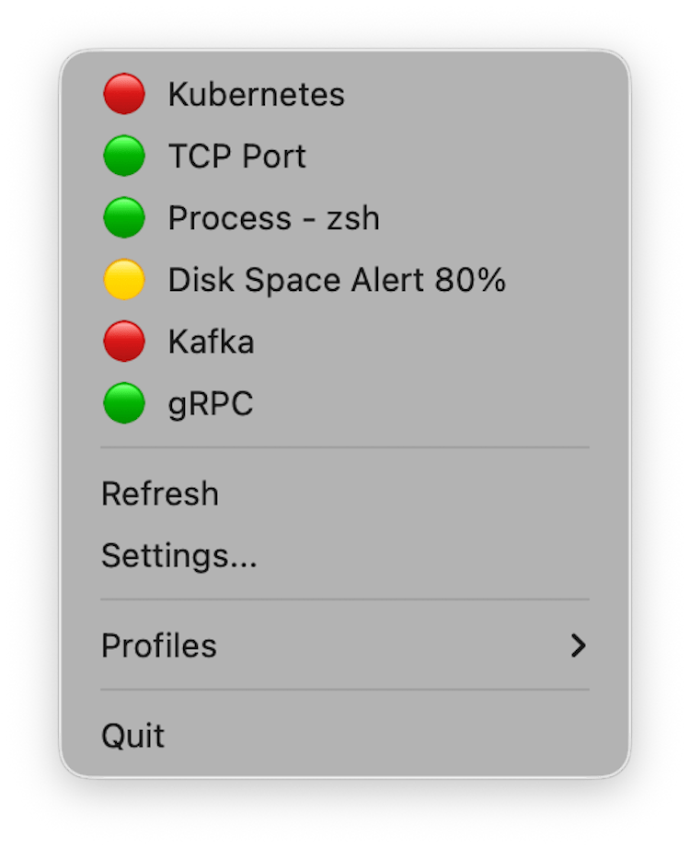The width and height of the screenshot is (690, 848).
Task: Select the Kubernetes menu entry
Action: [x=256, y=95]
